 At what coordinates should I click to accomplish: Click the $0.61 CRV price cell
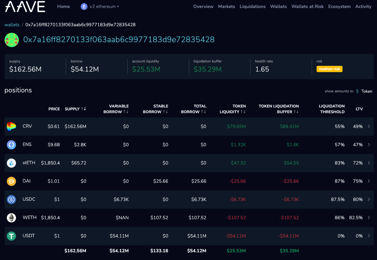click(x=54, y=127)
